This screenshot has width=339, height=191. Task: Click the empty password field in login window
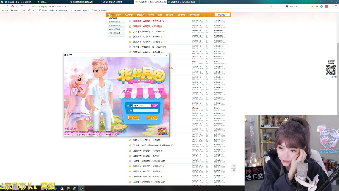pos(145,110)
